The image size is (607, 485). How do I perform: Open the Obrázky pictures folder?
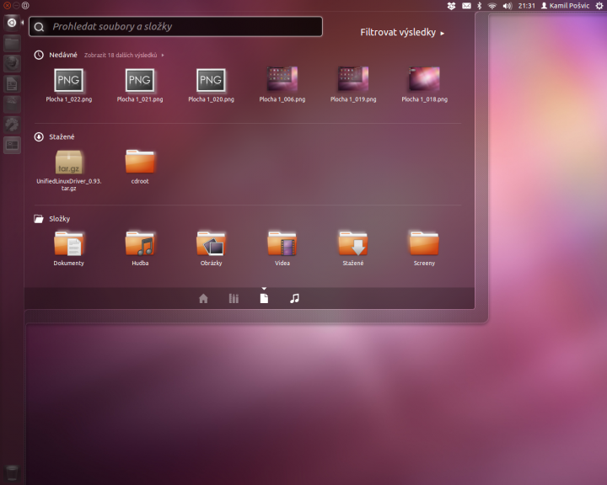[x=211, y=244]
